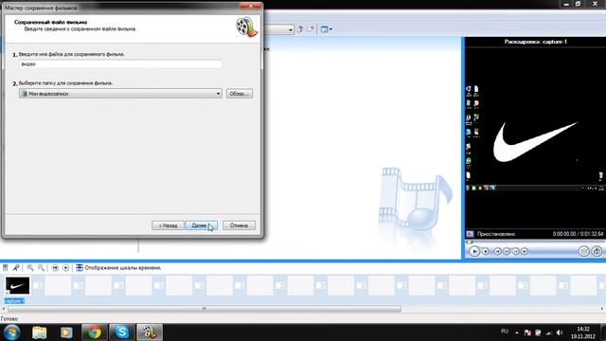Click the rewind storyboard button

55,267
